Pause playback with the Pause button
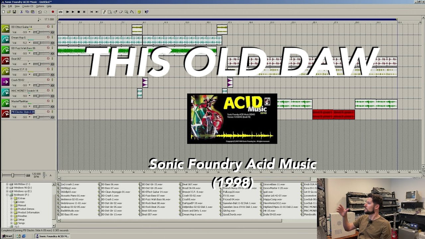 coord(84,12)
